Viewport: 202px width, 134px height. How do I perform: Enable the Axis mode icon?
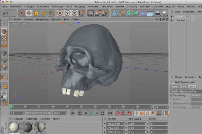tap(4, 77)
